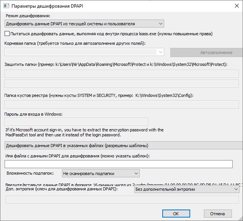Click the Доп. энтропия label
243x221 pixels.
62,189
